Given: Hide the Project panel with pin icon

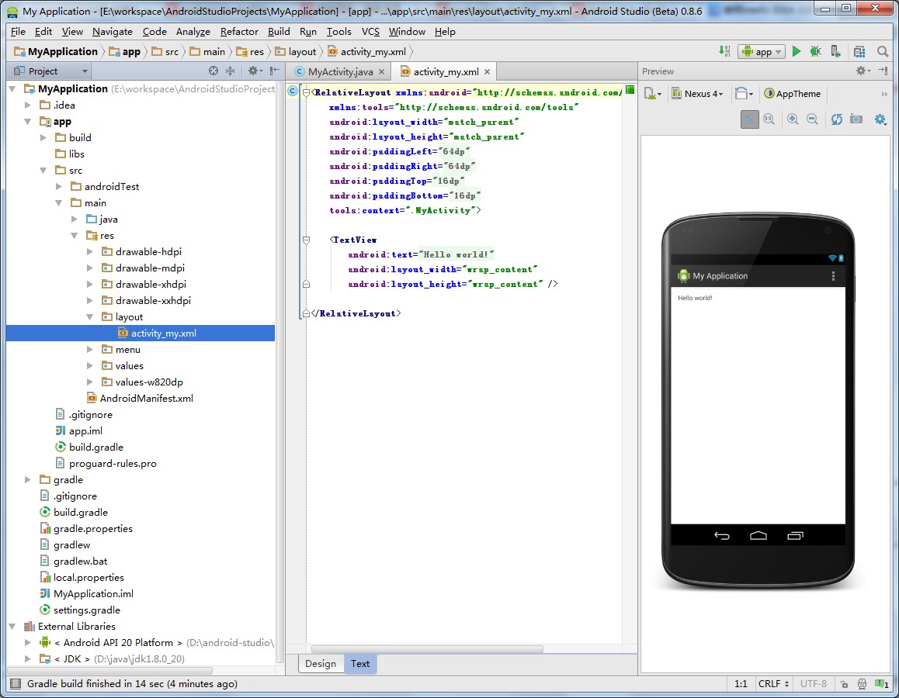Looking at the screenshot, I should [x=275, y=71].
